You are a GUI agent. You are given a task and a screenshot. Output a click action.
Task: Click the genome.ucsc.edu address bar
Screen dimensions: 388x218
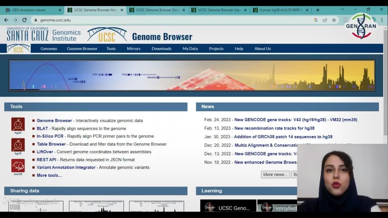pyautogui.click(x=152, y=20)
